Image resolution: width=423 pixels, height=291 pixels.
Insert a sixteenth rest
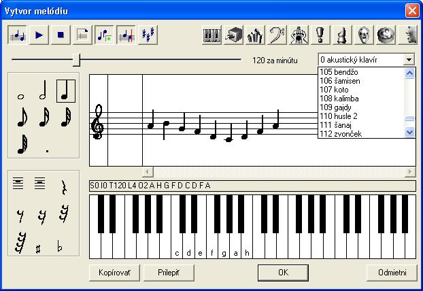click(x=42, y=217)
